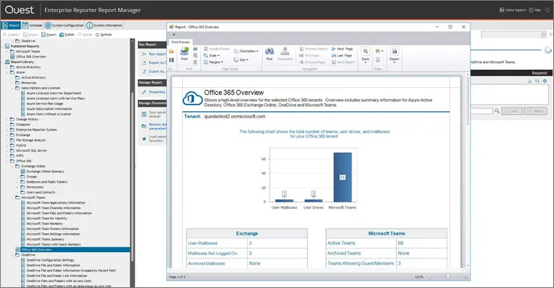
Task: Click the Bookmarks icon
Action: 285,52
